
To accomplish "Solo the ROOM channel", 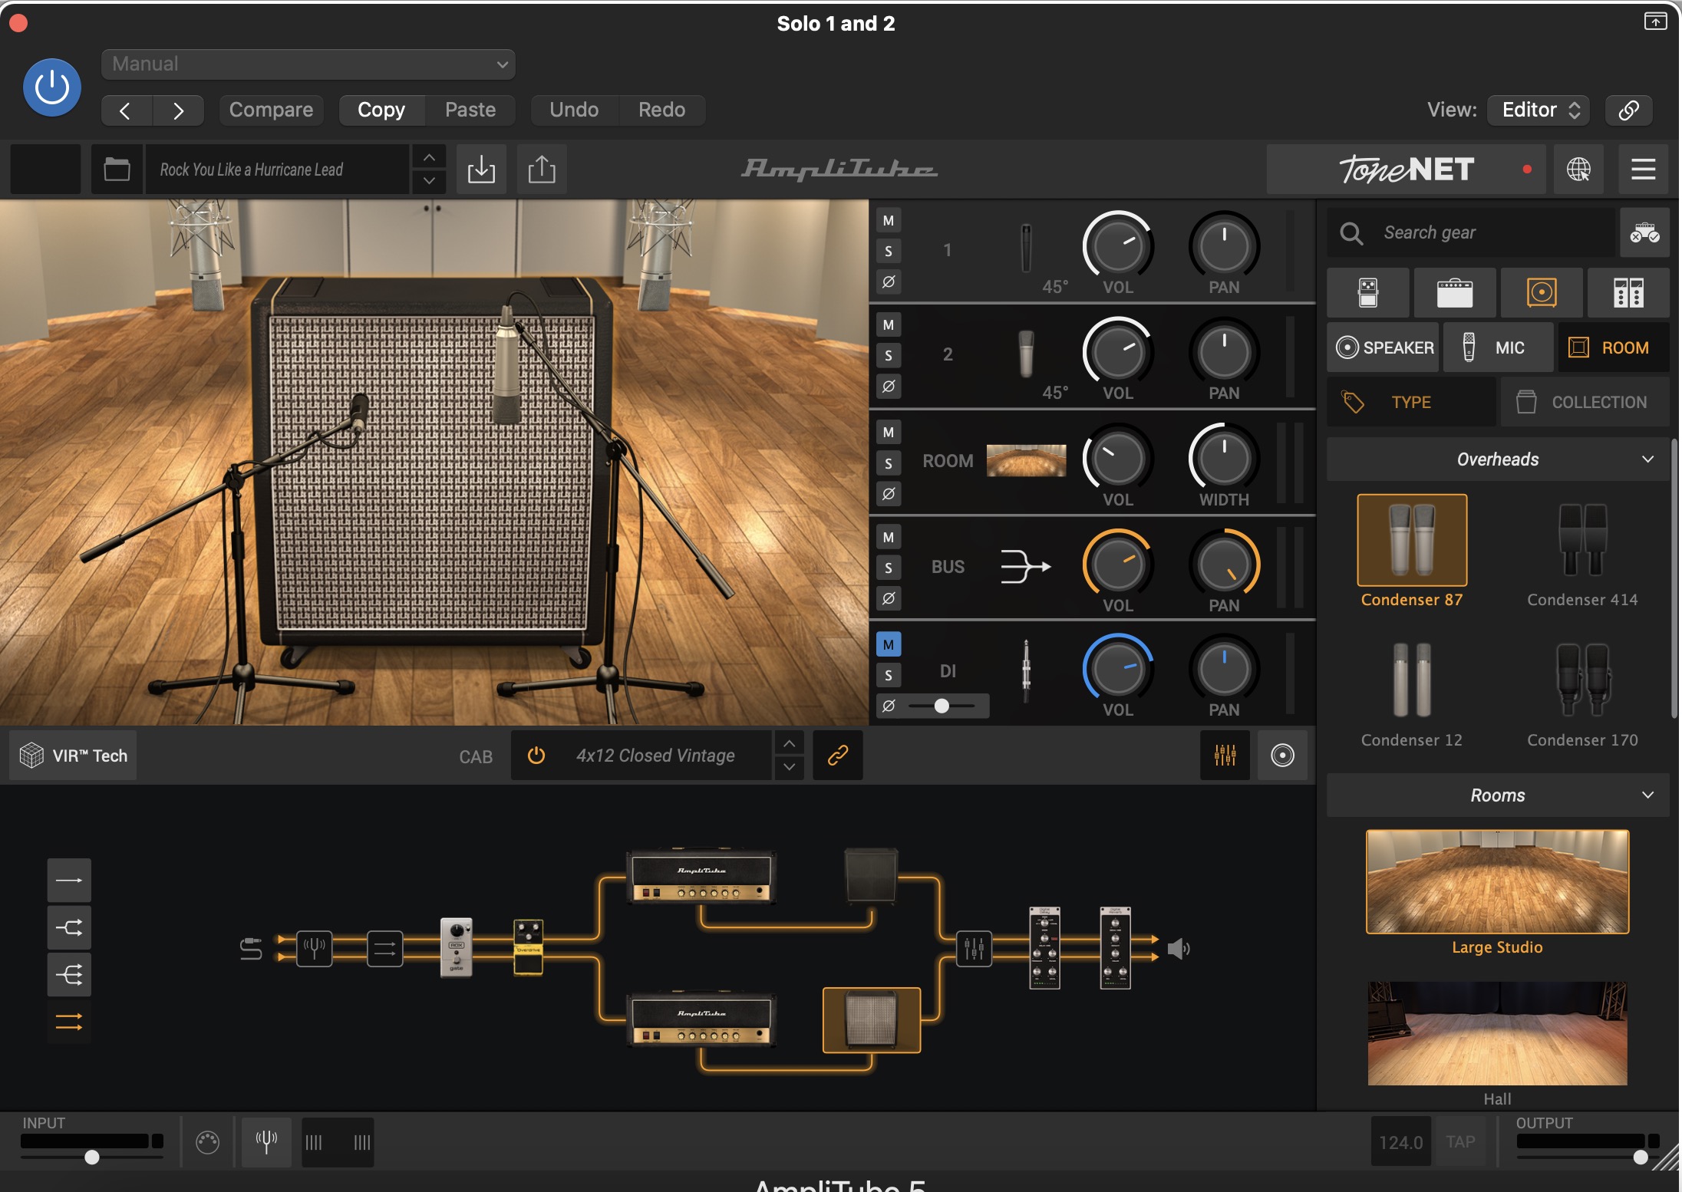I will 889,463.
